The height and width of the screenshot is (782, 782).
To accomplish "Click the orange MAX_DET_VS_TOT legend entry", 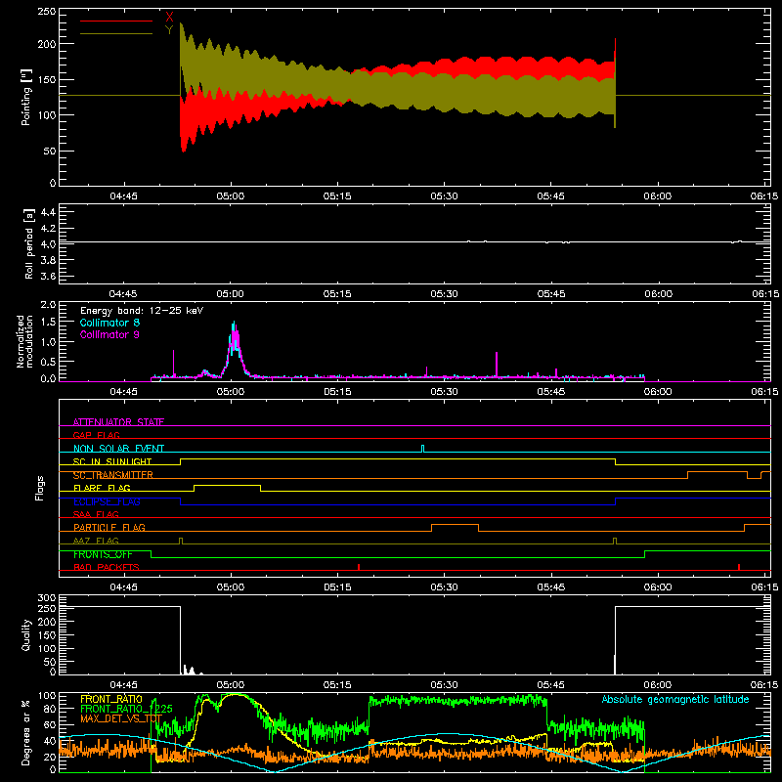I will pos(121,718).
